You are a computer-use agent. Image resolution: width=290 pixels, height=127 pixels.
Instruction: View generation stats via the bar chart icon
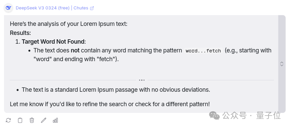(x=55, y=120)
